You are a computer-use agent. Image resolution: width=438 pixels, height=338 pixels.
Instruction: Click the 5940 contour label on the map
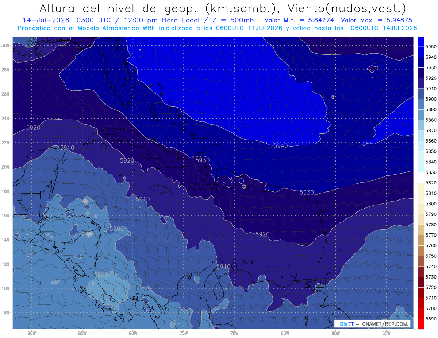tap(281, 146)
